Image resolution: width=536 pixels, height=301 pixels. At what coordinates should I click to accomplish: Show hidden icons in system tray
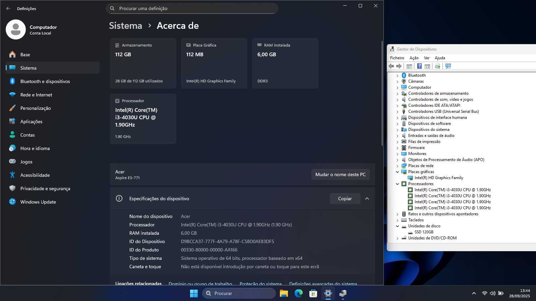pyautogui.click(x=474, y=293)
